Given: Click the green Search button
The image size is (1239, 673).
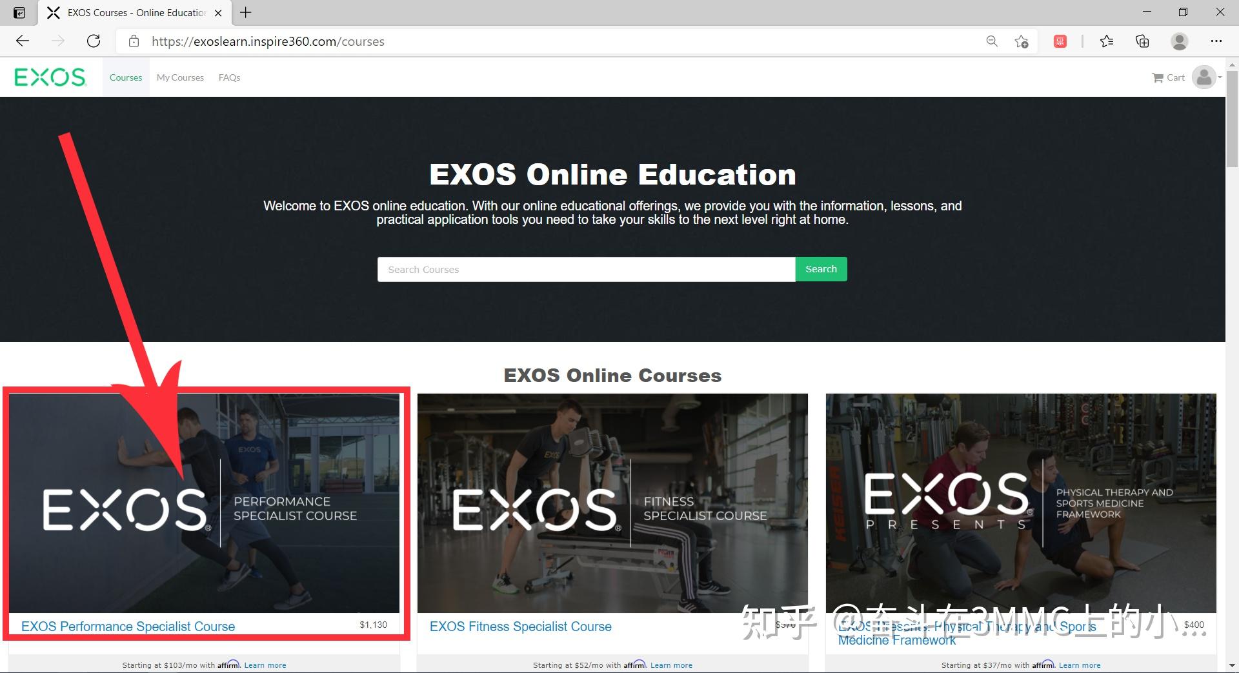Looking at the screenshot, I should tap(821, 269).
